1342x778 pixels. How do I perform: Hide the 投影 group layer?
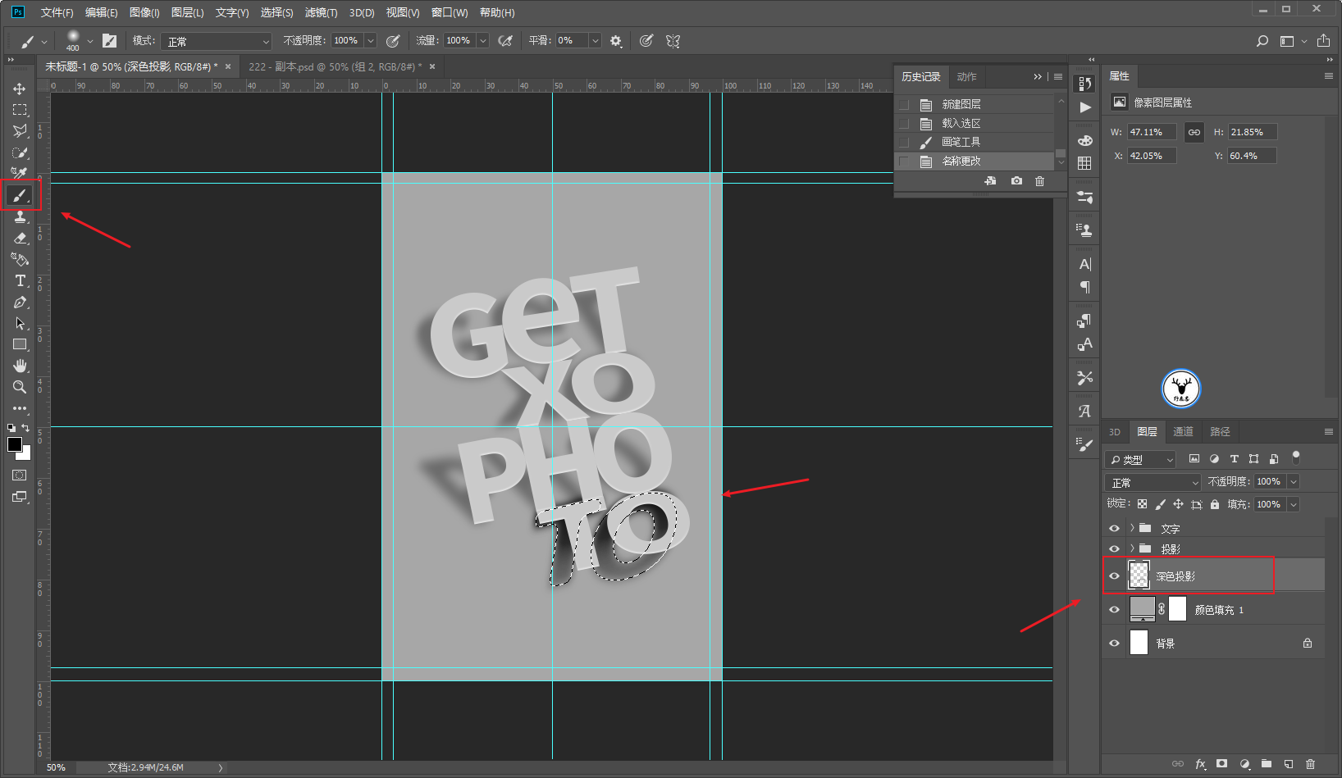pos(1114,548)
